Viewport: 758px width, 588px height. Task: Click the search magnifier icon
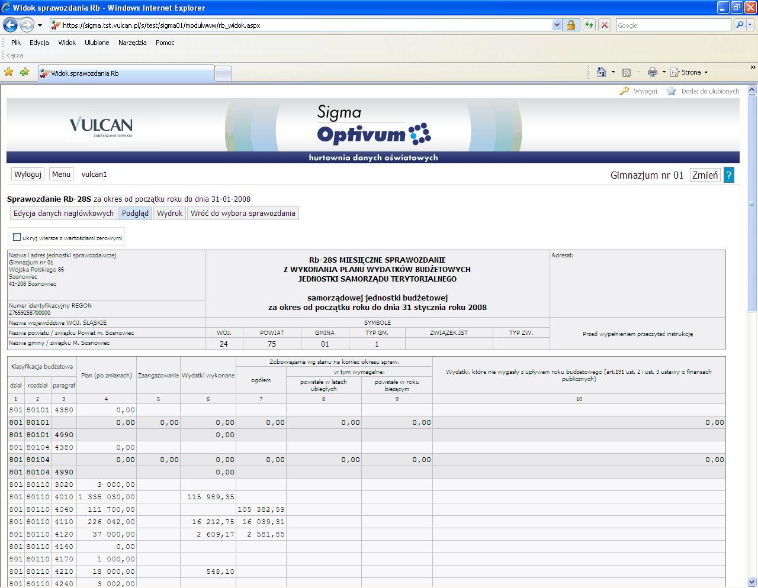[x=739, y=25]
